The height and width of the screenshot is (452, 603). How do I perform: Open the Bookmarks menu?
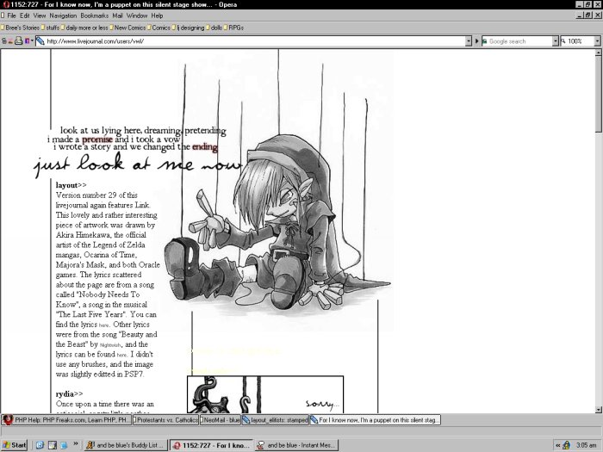click(94, 15)
